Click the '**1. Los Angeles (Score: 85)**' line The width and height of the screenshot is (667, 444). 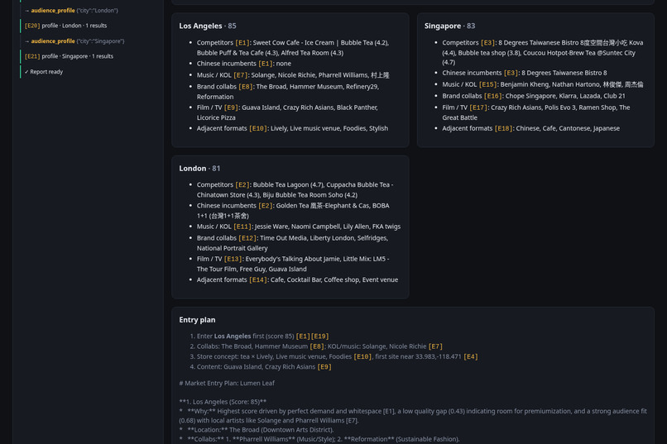pyautogui.click(x=223, y=402)
